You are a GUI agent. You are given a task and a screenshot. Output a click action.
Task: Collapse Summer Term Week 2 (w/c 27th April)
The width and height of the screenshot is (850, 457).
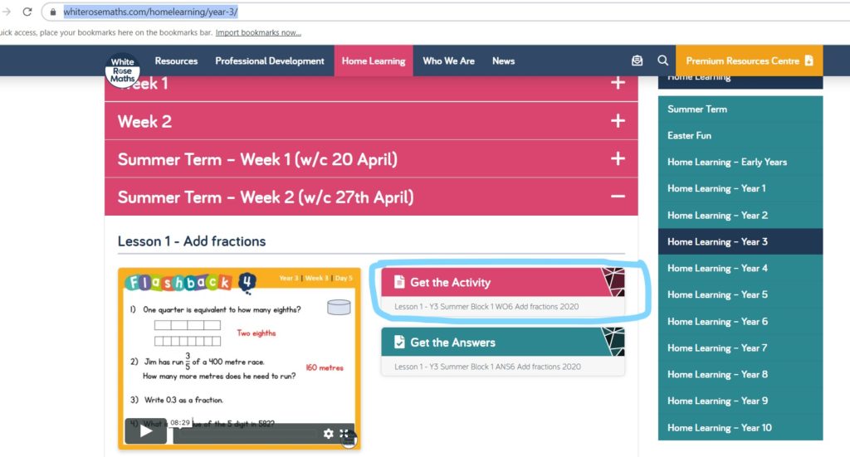point(617,197)
